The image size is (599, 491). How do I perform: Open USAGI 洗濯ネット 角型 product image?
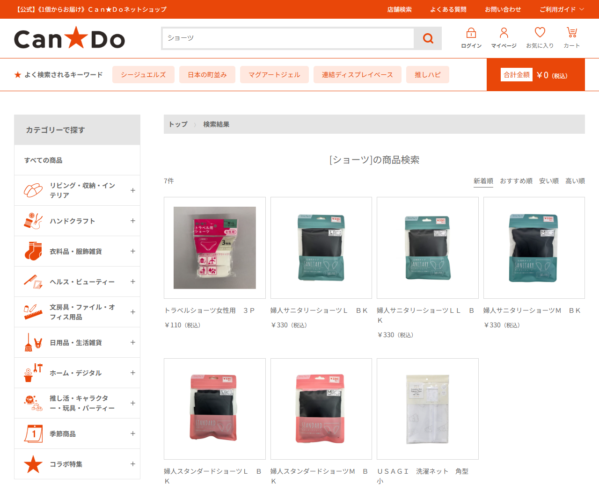(428, 409)
